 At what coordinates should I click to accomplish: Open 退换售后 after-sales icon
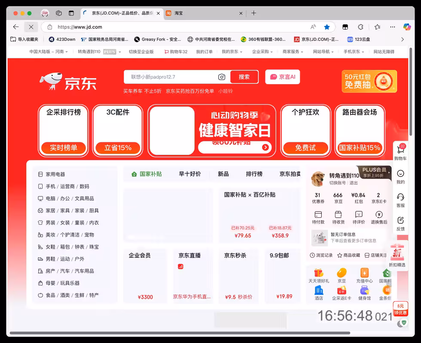379,217
